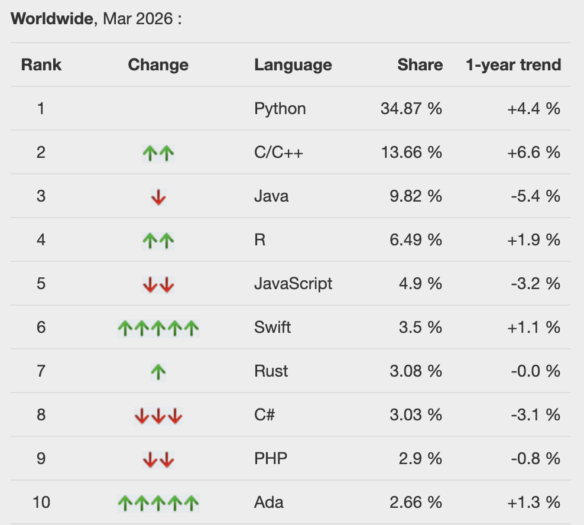Click rank number 7 in Rust row
584x525 pixels.
point(41,371)
